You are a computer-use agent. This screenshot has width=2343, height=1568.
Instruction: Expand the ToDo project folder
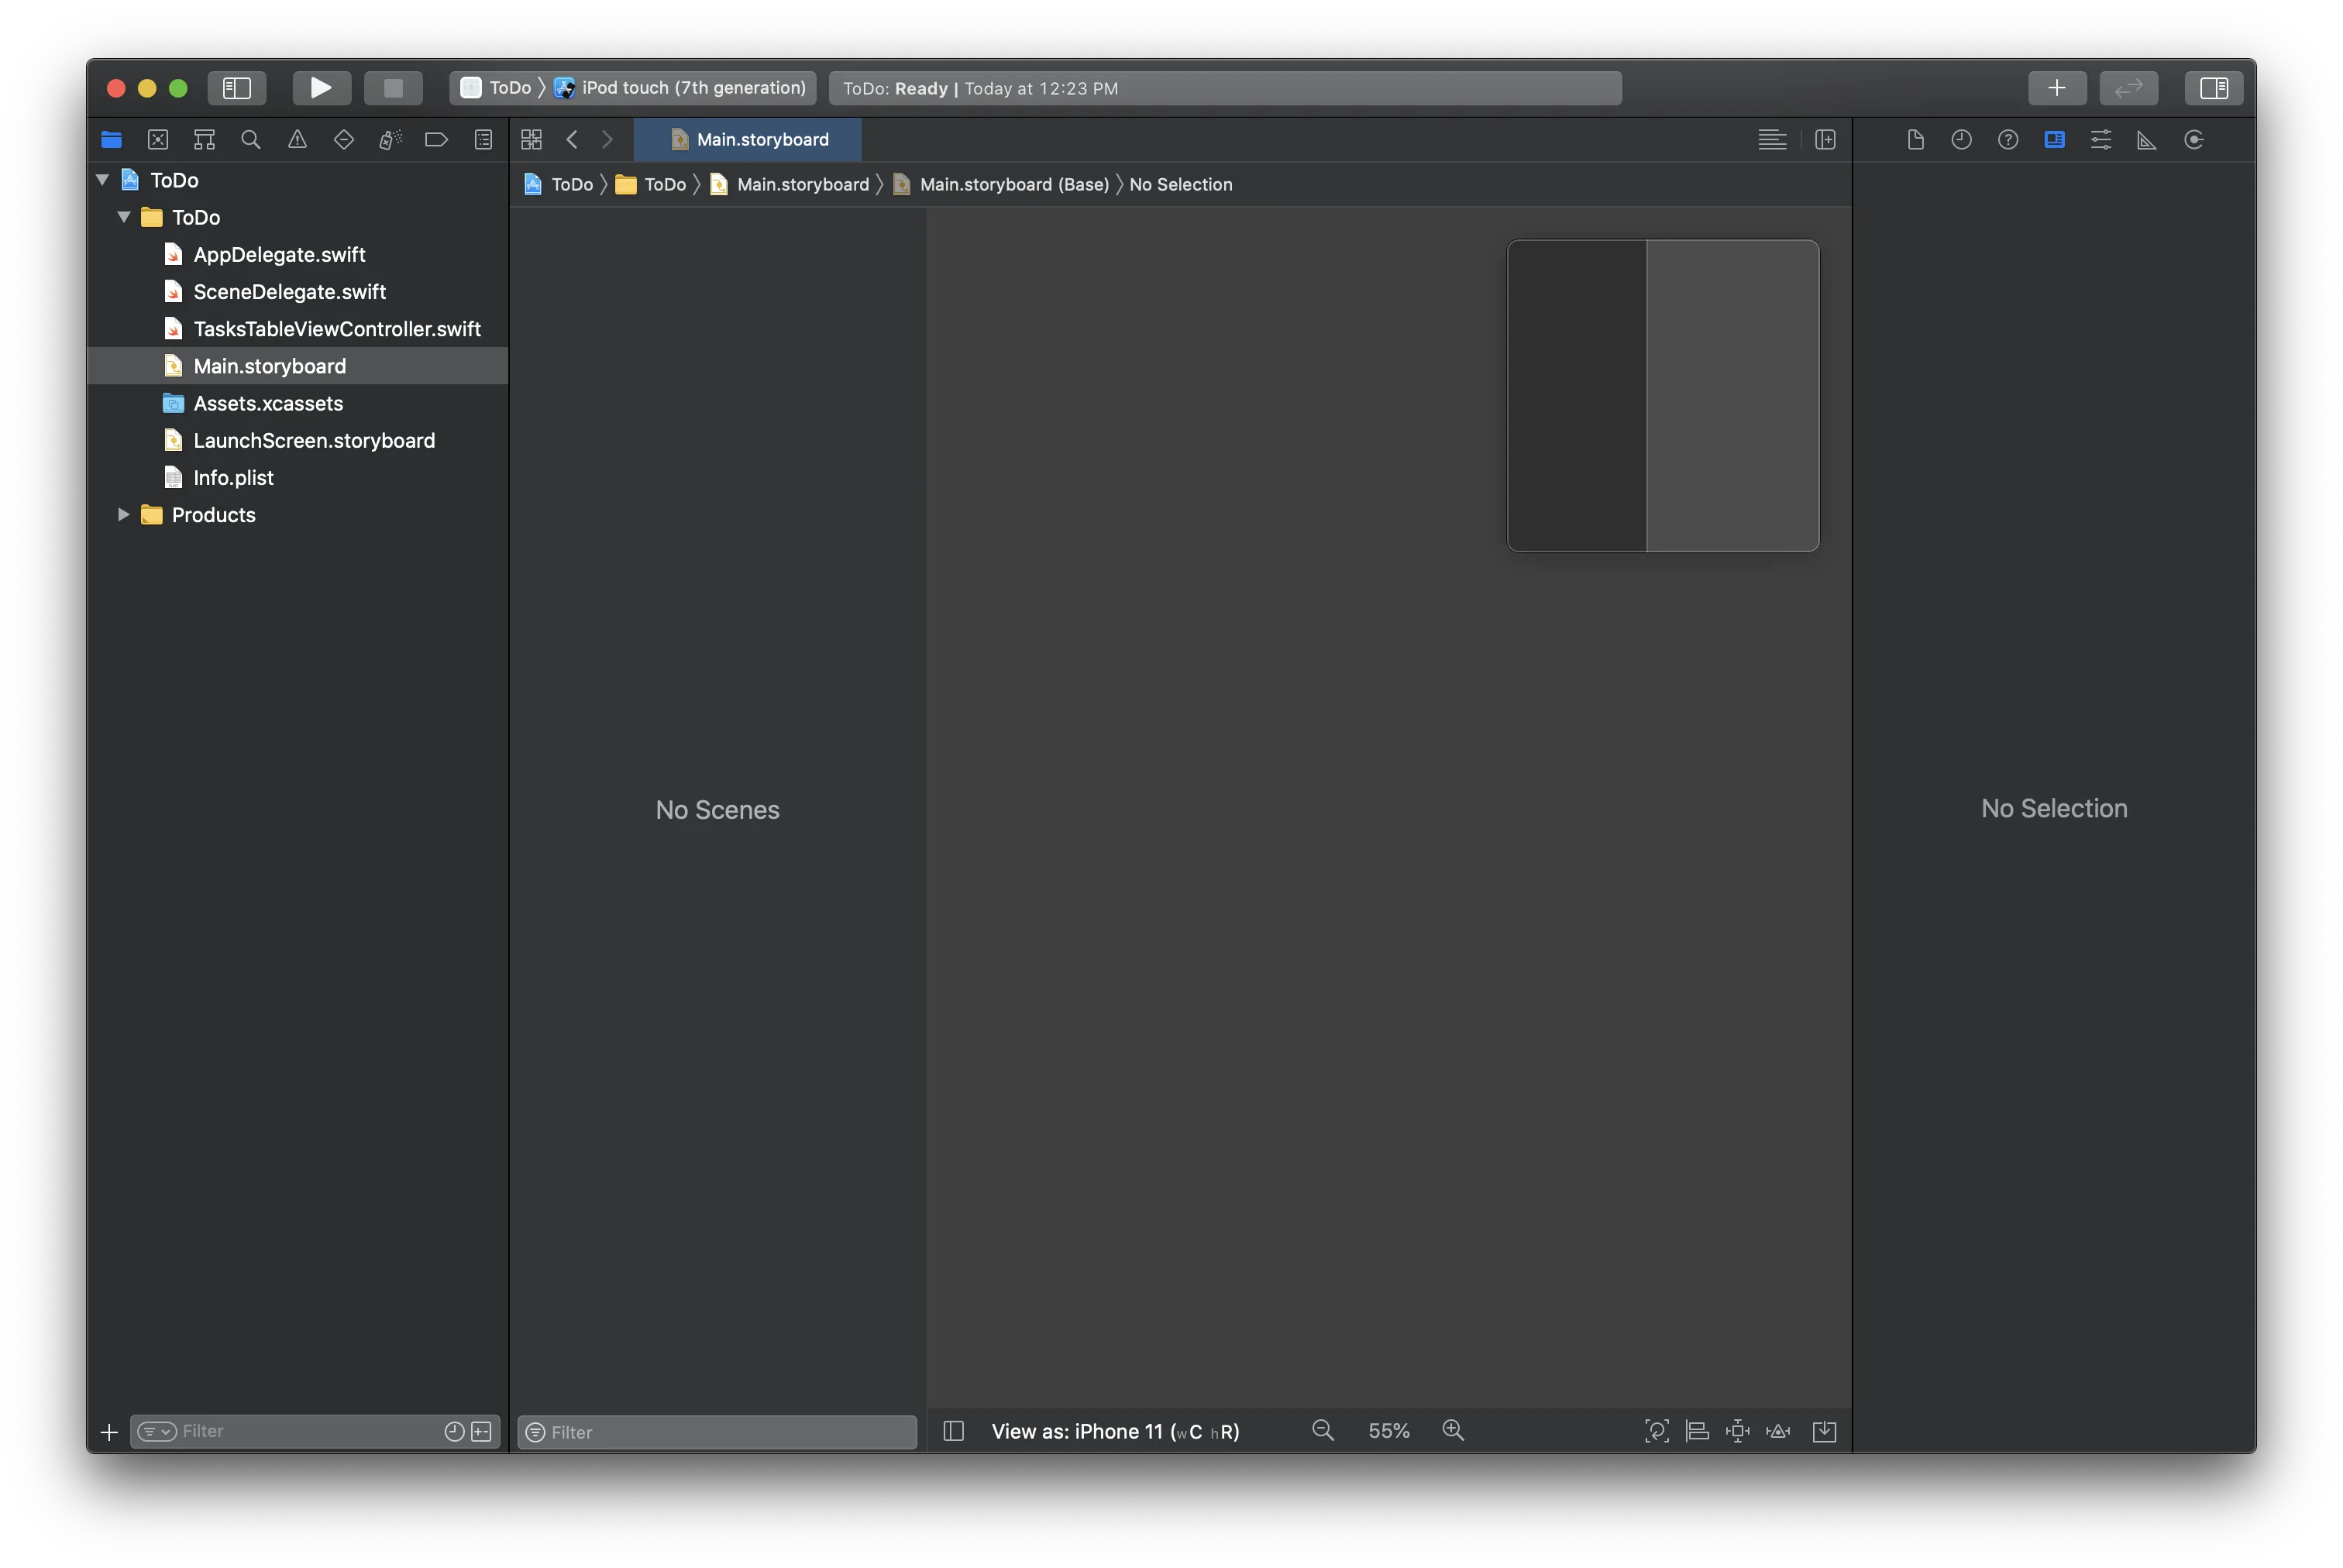tap(101, 178)
